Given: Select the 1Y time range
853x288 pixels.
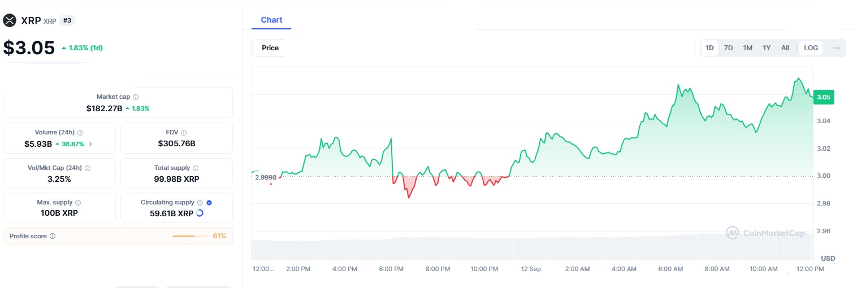Looking at the screenshot, I should [767, 48].
